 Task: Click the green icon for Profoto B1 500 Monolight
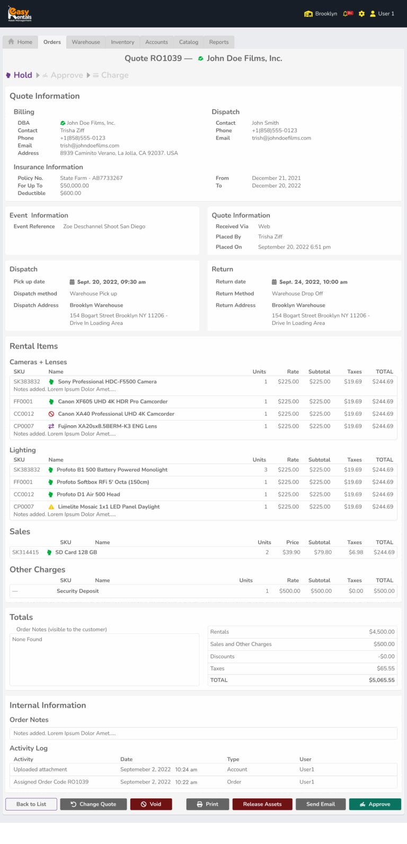[x=51, y=470]
